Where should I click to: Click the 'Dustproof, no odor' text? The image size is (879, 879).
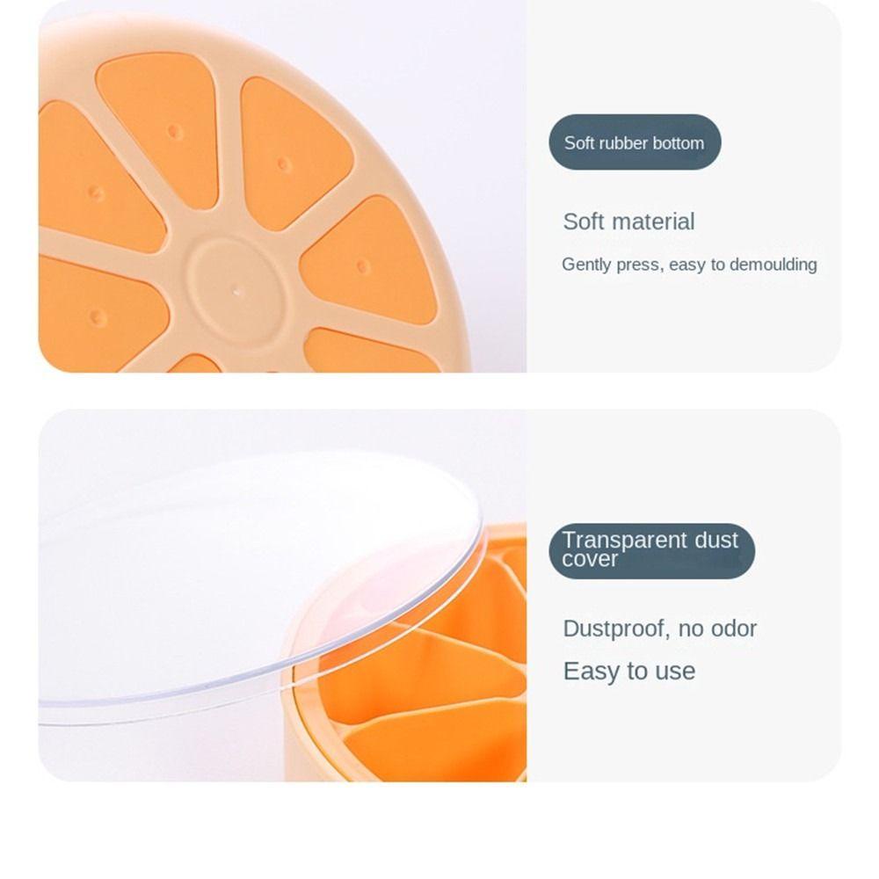[x=660, y=628]
